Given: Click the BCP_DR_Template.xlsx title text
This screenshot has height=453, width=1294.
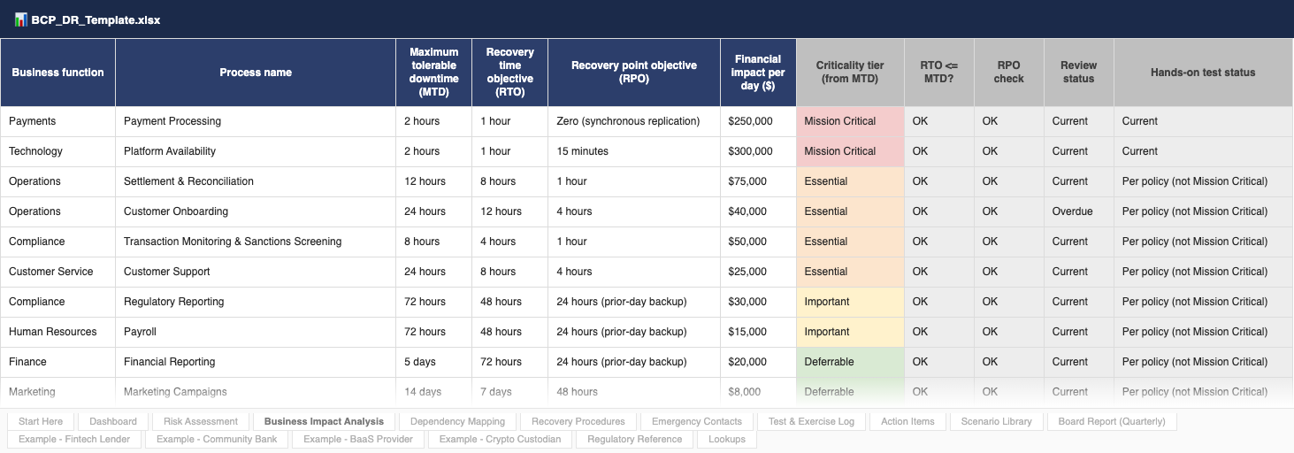Looking at the screenshot, I should 96,19.
